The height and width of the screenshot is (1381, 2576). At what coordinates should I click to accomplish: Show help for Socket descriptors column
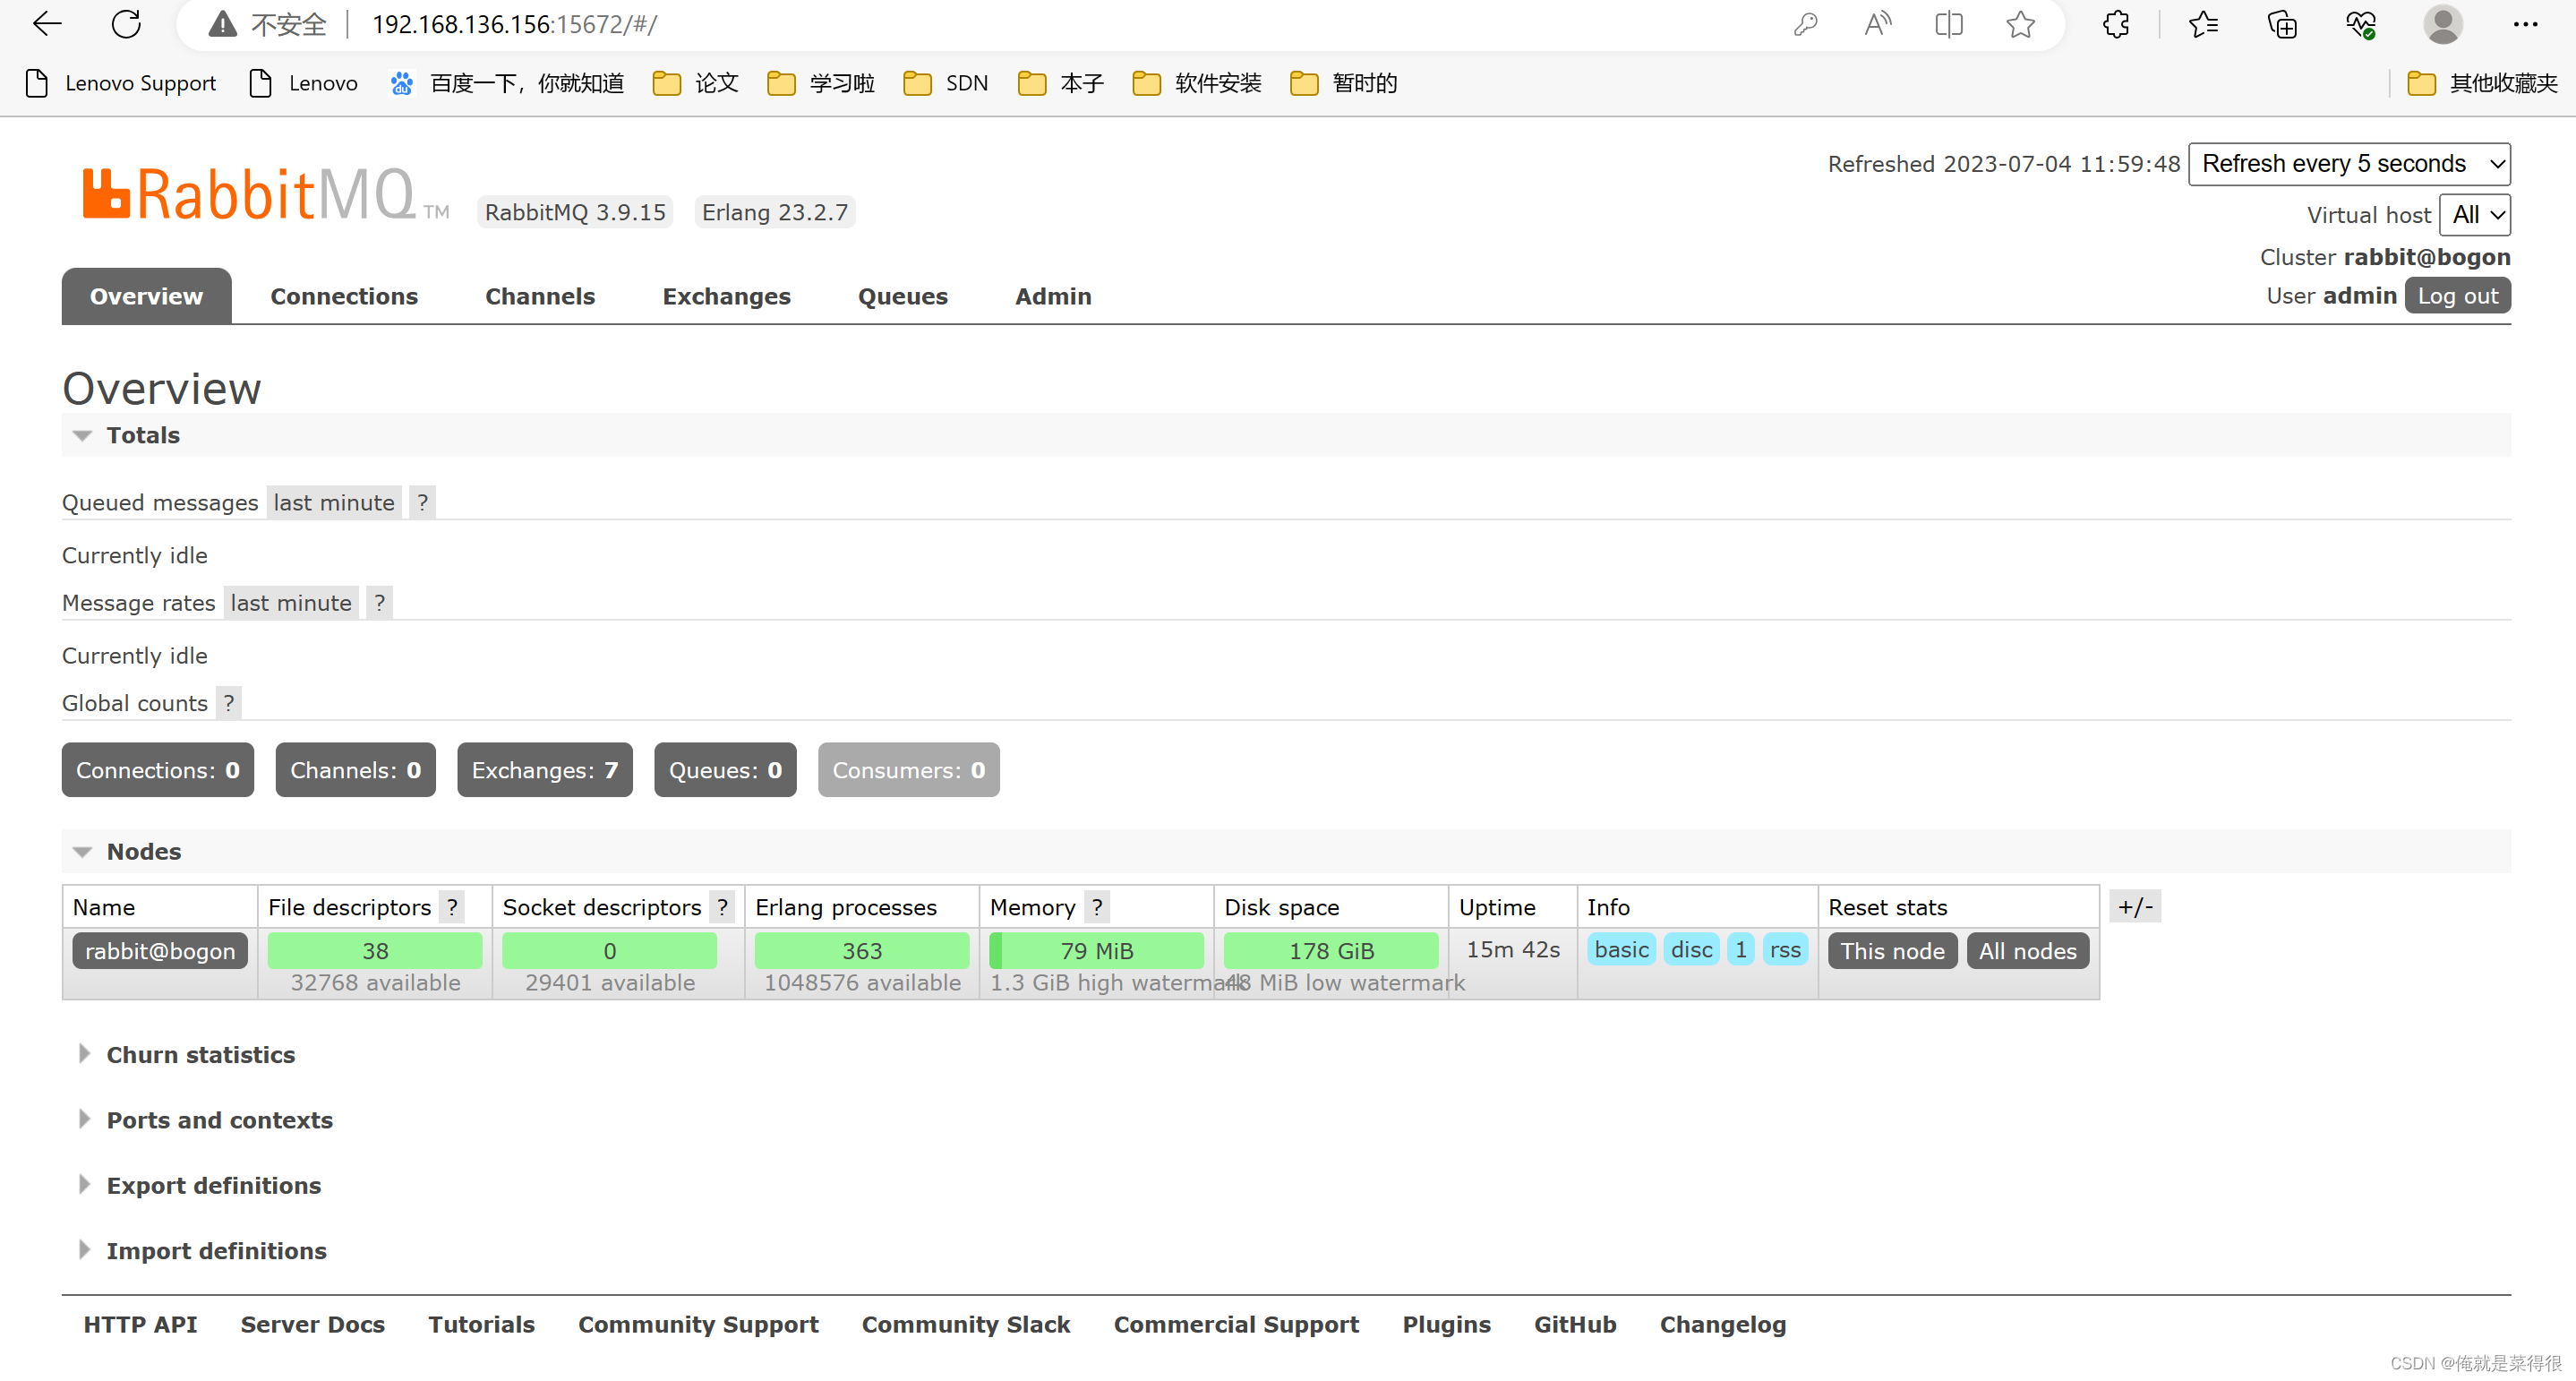(722, 907)
